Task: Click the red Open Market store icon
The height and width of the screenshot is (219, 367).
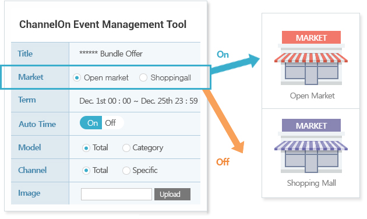Action: point(311,58)
